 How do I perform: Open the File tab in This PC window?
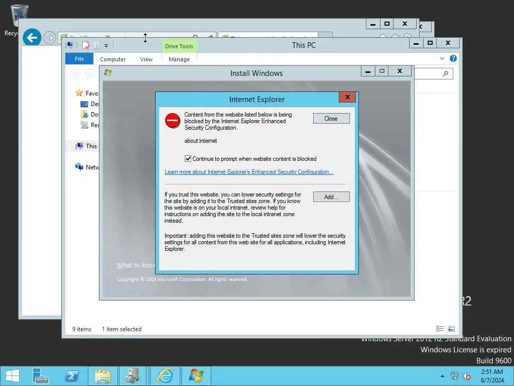click(79, 59)
